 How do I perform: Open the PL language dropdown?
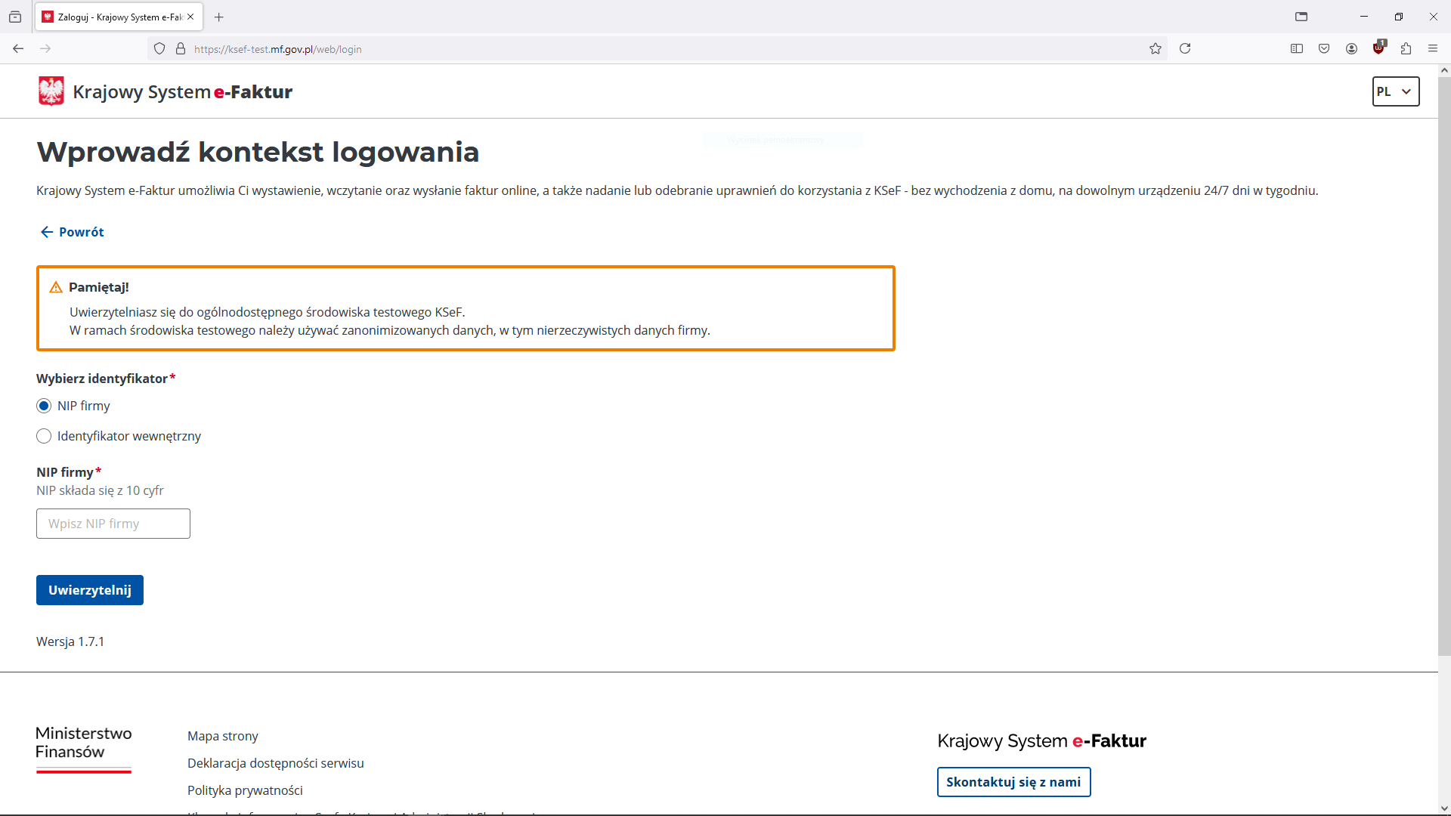click(x=1396, y=91)
